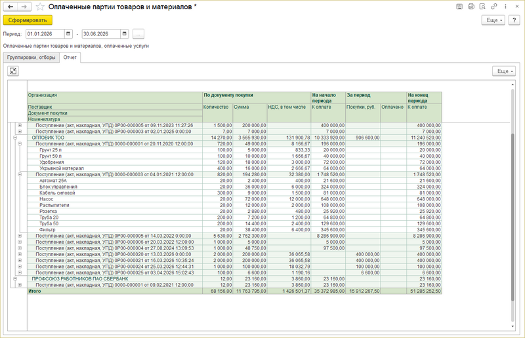Close the report with the X button
Viewport: 525px width, 338px height.
tap(516, 7)
